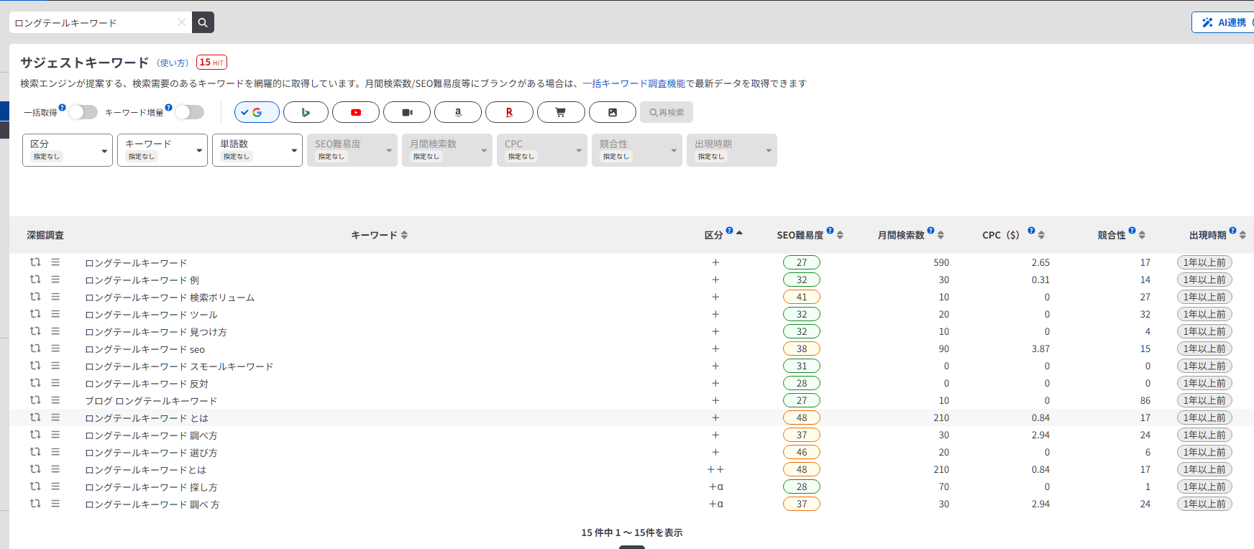The width and height of the screenshot is (1254, 549).
Task: Click list menu icon for ロングテールキーワード 検索ボリューム
Action: 55,297
